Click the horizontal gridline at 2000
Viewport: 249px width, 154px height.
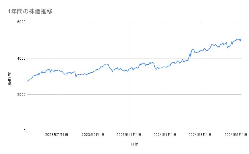[x=134, y=95]
